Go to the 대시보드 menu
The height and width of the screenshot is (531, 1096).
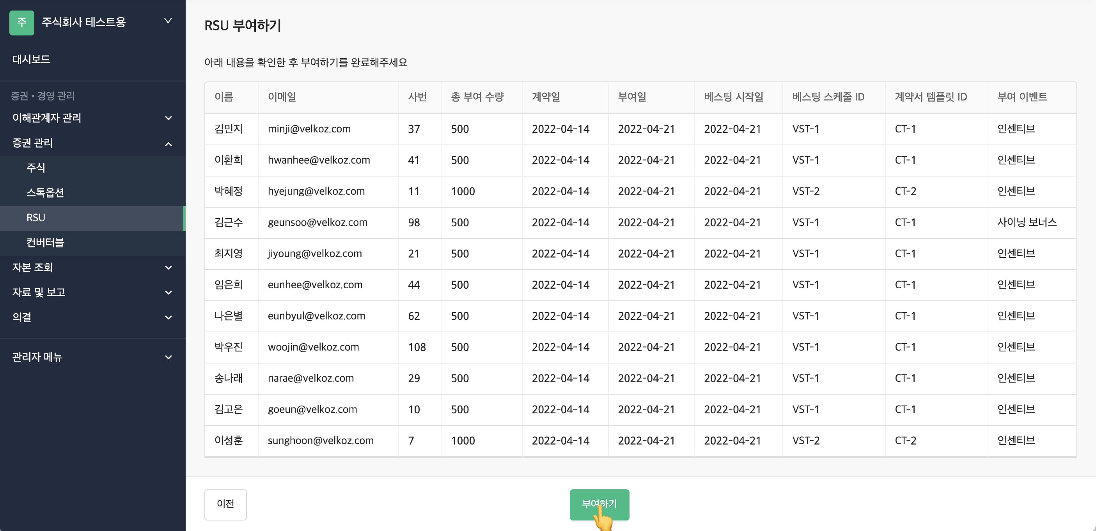(31, 59)
